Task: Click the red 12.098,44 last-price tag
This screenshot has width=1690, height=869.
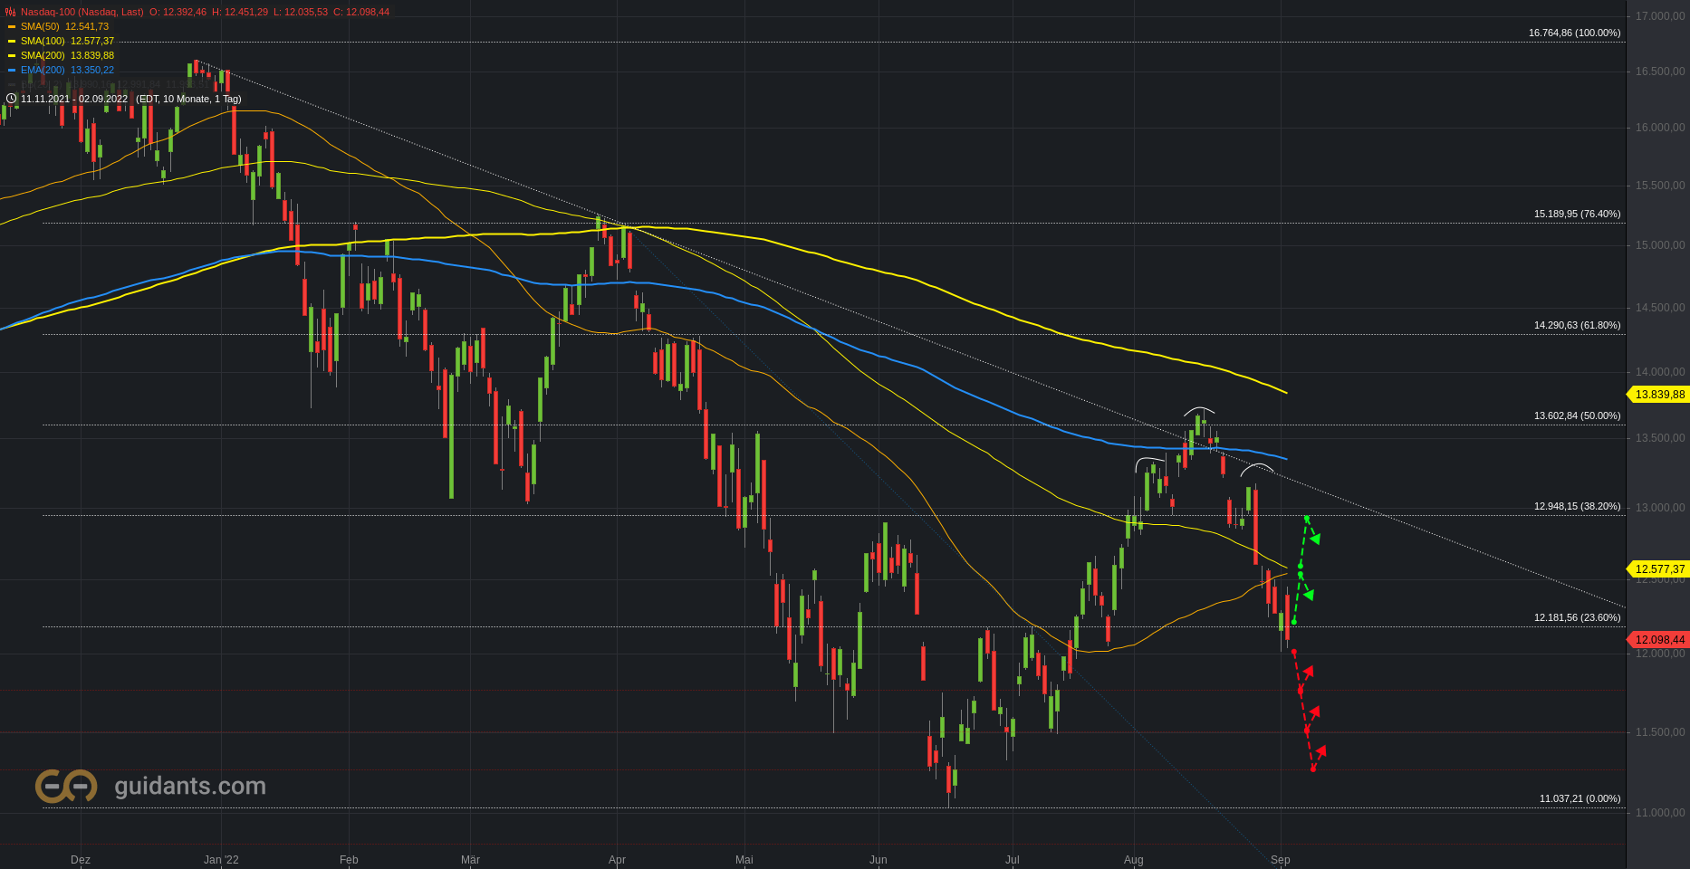Action: pyautogui.click(x=1658, y=640)
